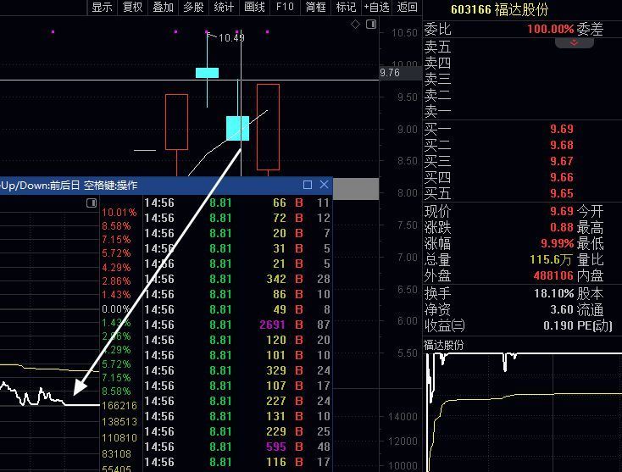This screenshot has width=622, height=472.
Task: Select 买三 price 9.67
Action: pos(561,161)
